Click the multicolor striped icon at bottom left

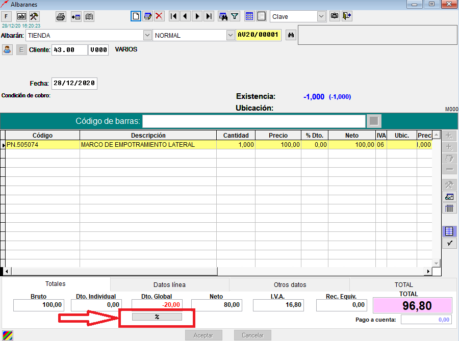[x=8, y=335]
